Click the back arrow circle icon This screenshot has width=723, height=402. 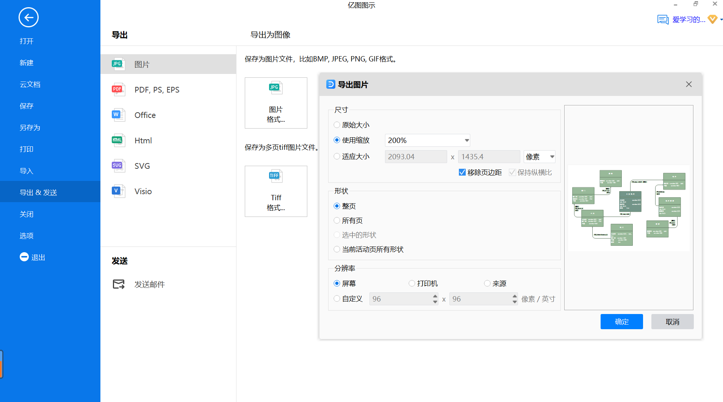[x=28, y=17]
